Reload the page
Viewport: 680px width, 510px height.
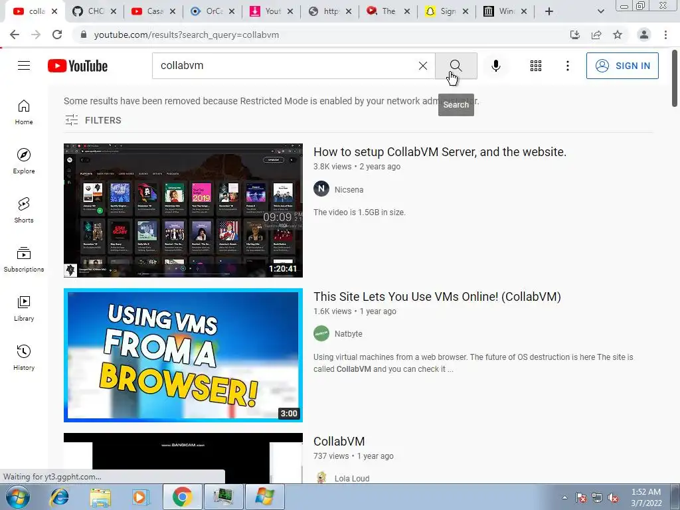click(x=57, y=35)
